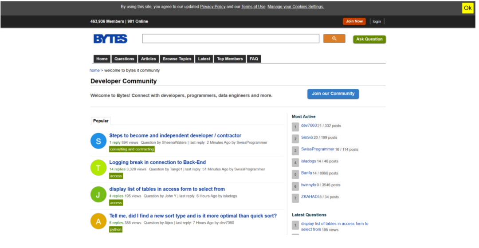This screenshot has height=248, width=479.
Task: Click the lime T avatar of Tango1 question
Action: pos(98,168)
